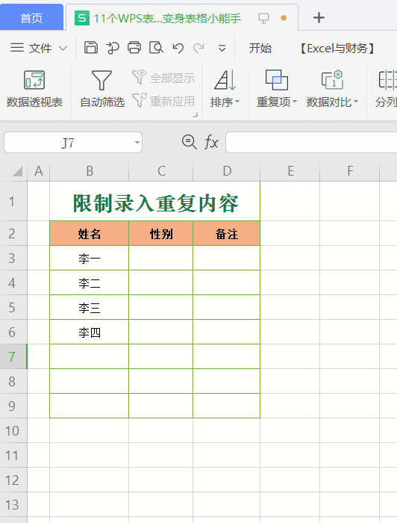Switch to the 开始 ribbon tab

(x=260, y=49)
